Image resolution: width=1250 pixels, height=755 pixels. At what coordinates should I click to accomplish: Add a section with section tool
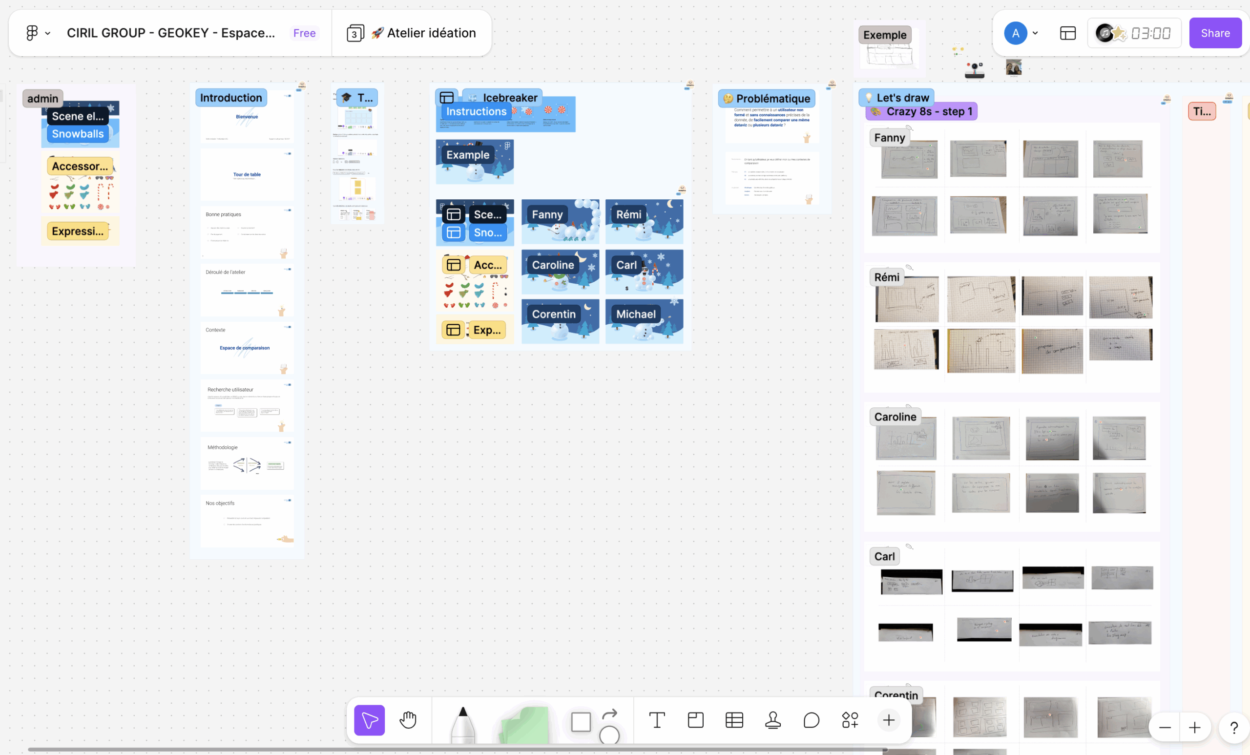695,719
